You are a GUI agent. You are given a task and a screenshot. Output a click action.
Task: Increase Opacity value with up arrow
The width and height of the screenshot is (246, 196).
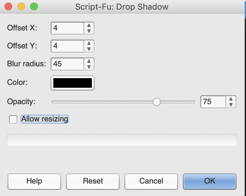231,99
